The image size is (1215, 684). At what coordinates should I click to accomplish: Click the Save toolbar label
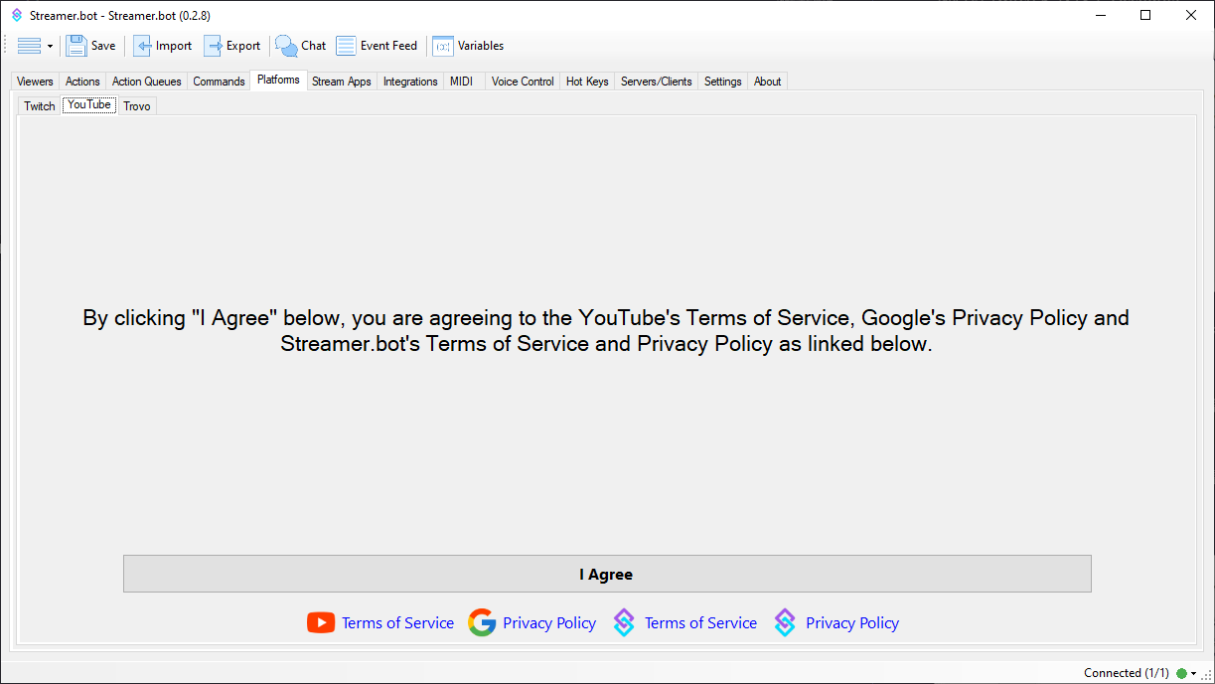tap(103, 46)
